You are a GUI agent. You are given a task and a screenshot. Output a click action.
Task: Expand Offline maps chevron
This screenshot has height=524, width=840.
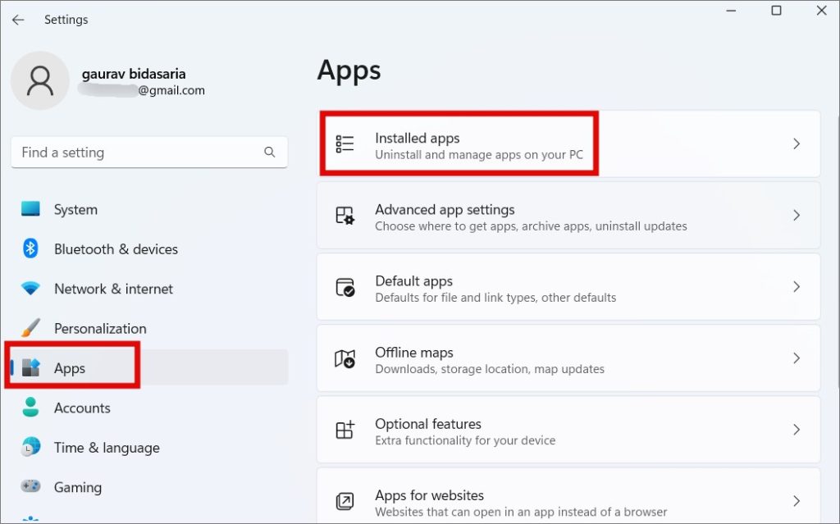[797, 358]
